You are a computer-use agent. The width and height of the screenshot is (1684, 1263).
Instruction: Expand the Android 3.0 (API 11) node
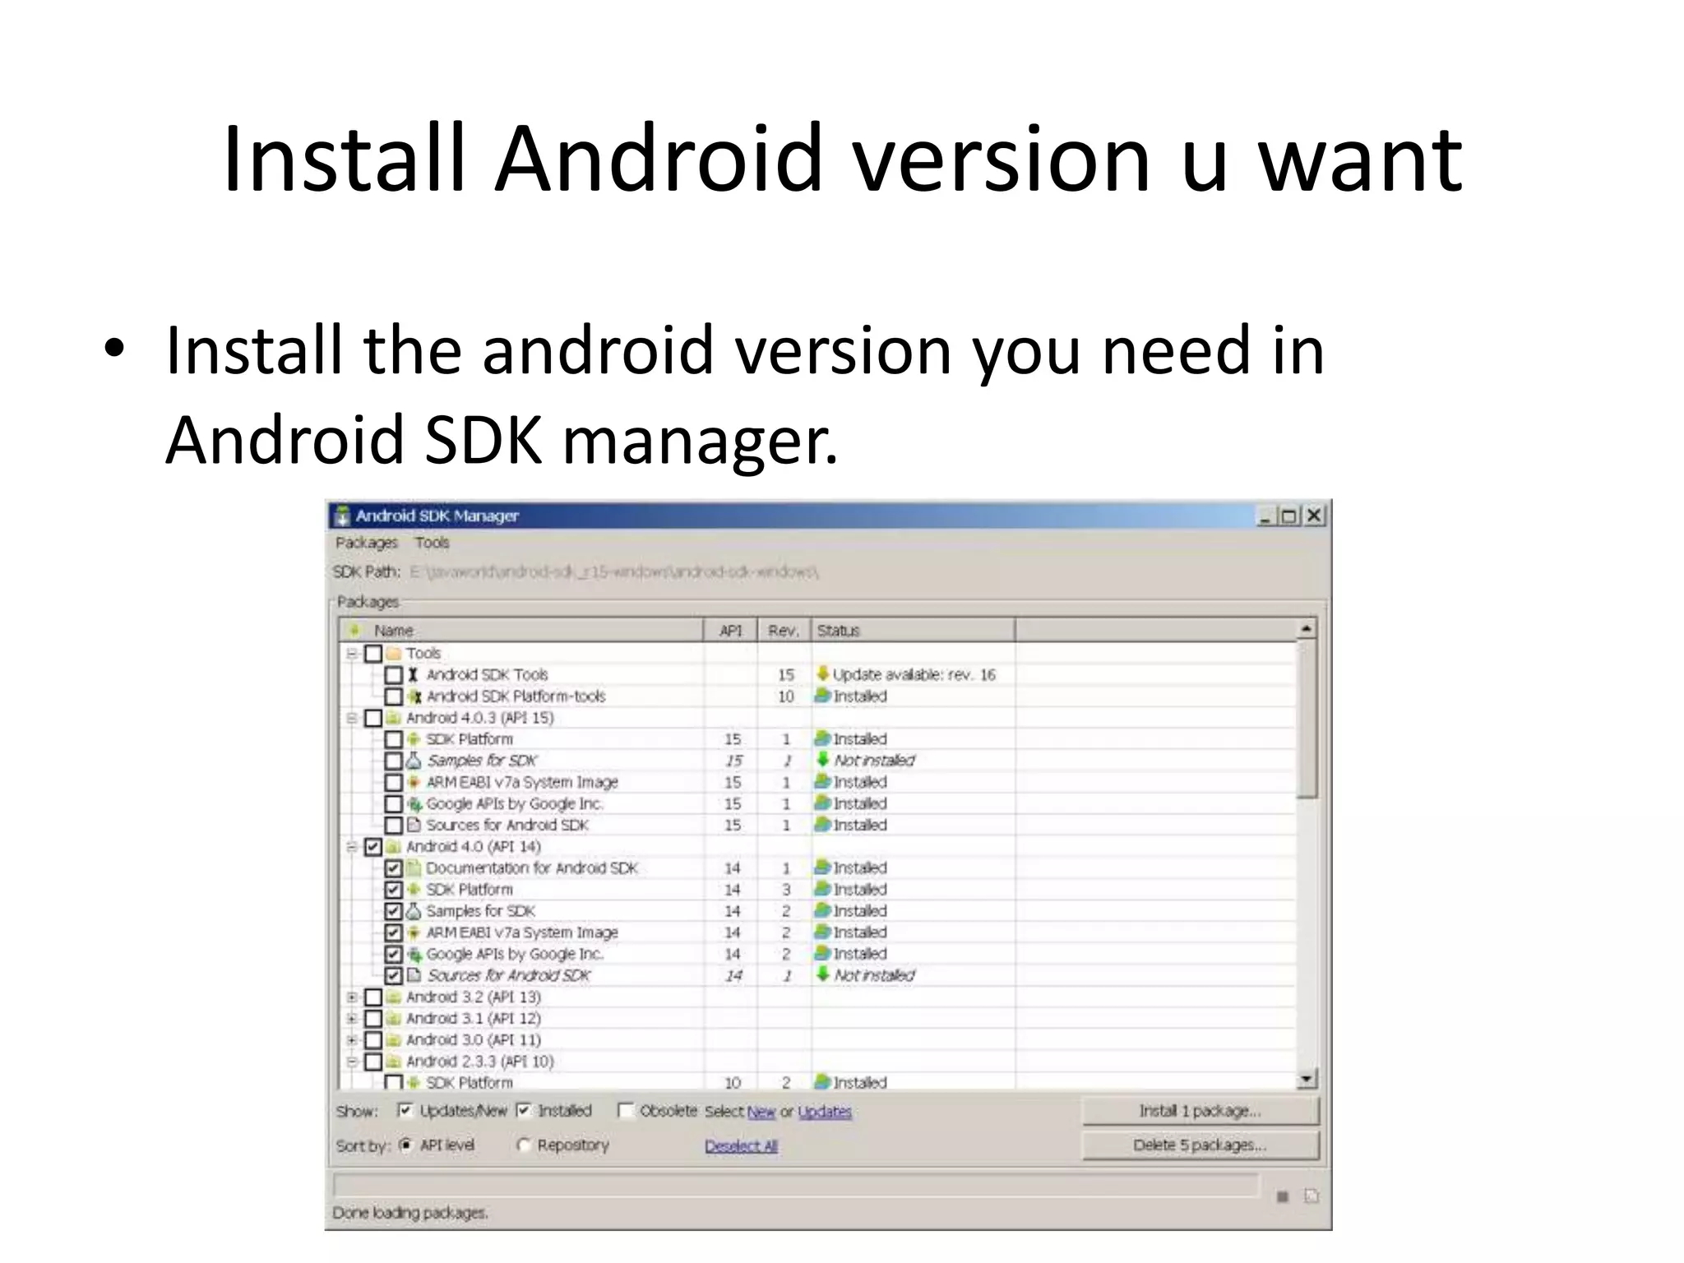[352, 1040]
